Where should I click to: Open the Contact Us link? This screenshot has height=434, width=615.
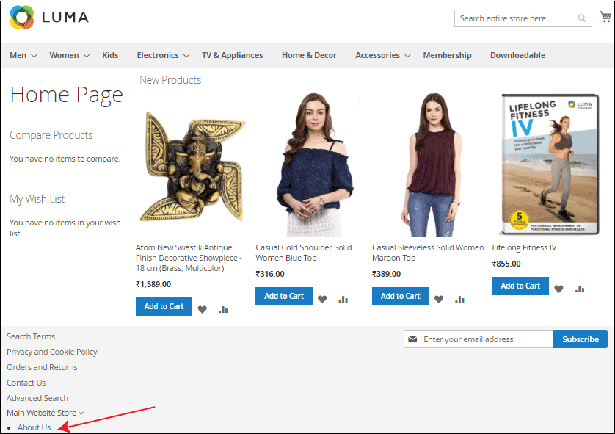(26, 383)
